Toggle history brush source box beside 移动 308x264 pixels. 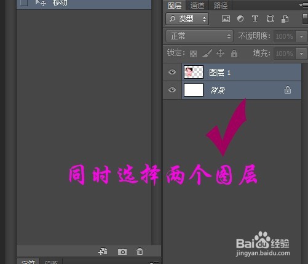point(24,3)
